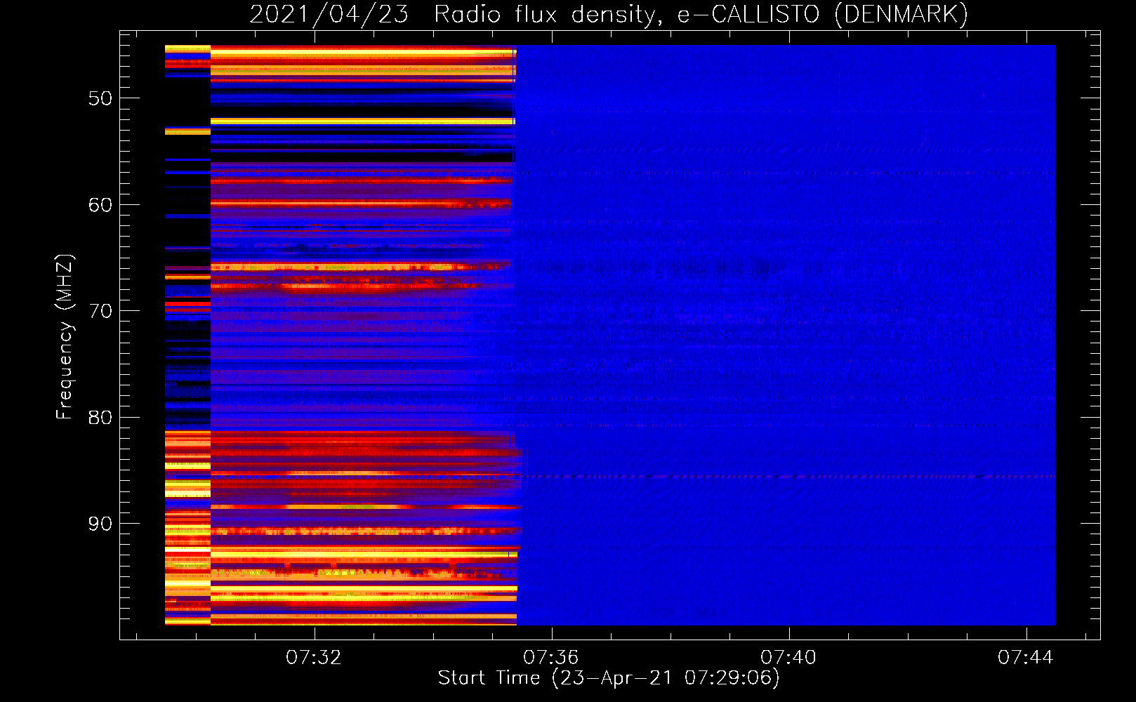The image size is (1136, 702).
Task: Click the date "2021/04/23" in the title
Action: (329, 14)
